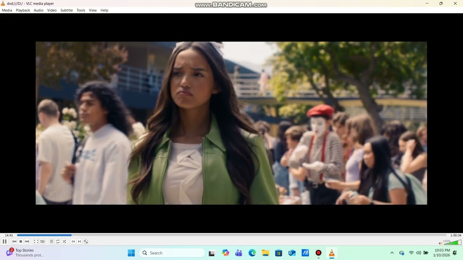Open Microsoft Store from the taskbar

279,253
